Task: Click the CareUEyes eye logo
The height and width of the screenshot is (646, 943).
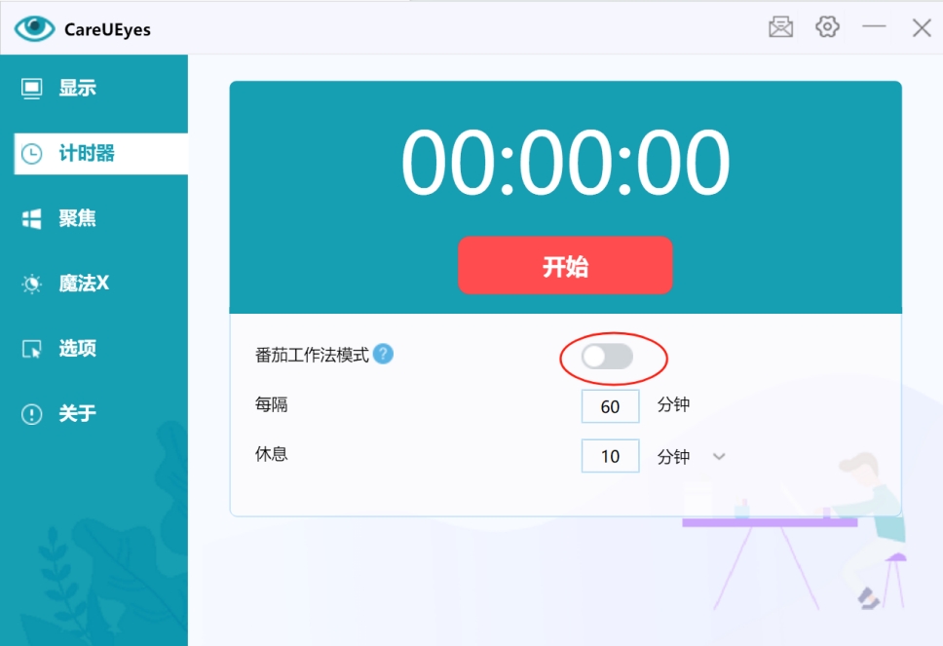Action: [34, 28]
